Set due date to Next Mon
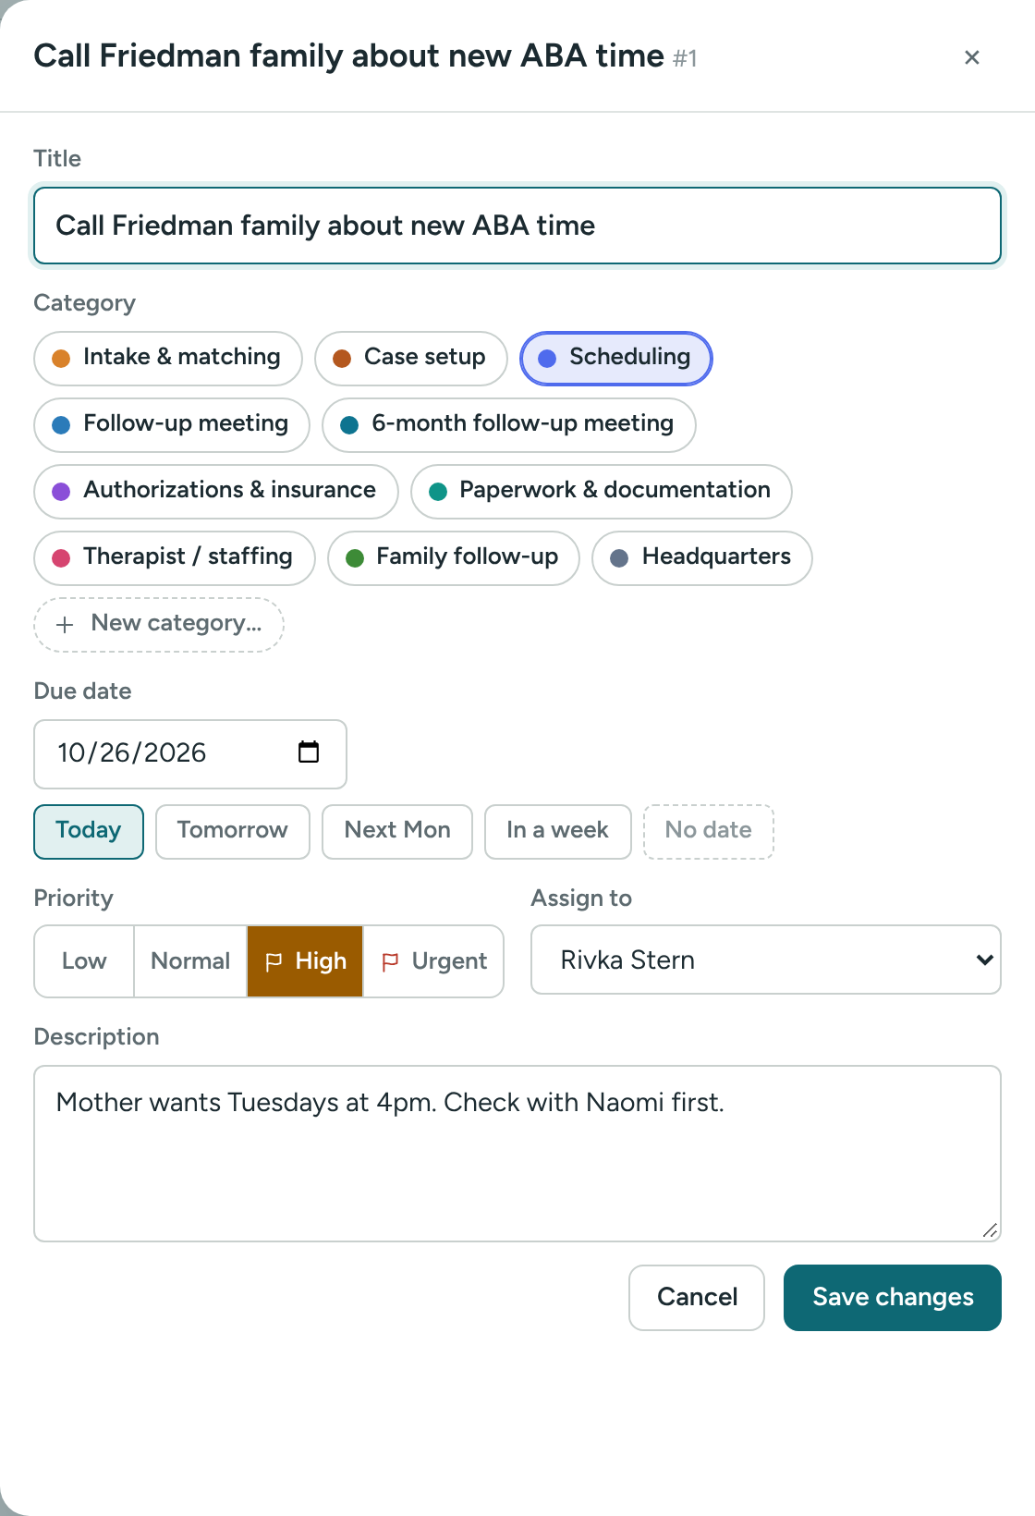 pyautogui.click(x=397, y=831)
